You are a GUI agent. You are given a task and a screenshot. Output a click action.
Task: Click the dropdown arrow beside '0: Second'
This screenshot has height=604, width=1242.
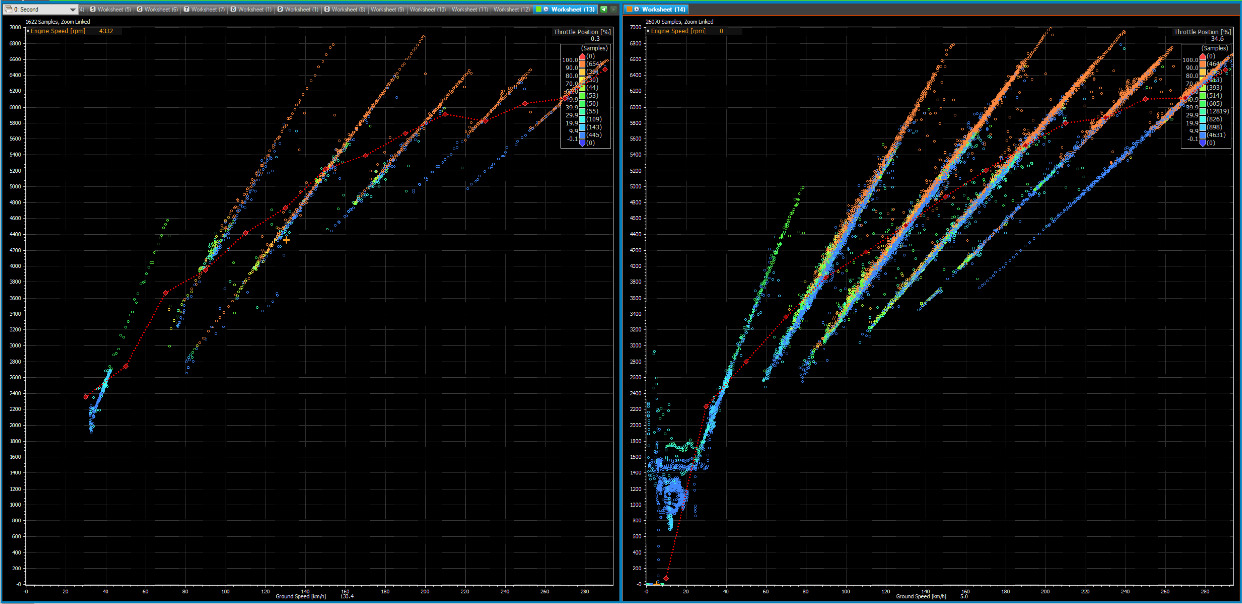click(x=72, y=9)
